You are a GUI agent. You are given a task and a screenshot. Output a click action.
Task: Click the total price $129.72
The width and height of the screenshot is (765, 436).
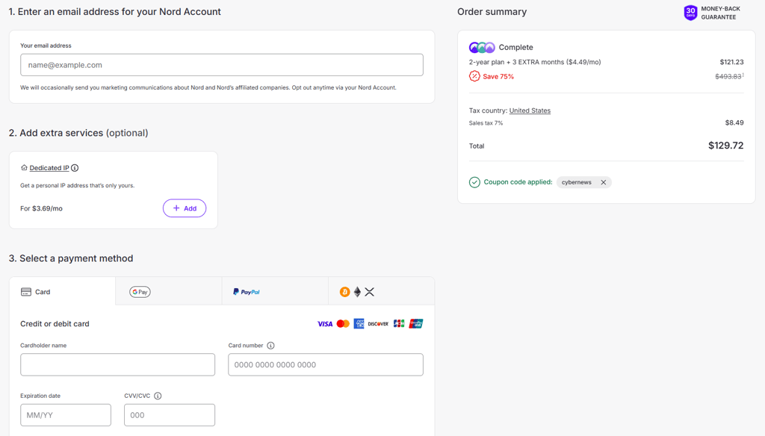pos(726,146)
